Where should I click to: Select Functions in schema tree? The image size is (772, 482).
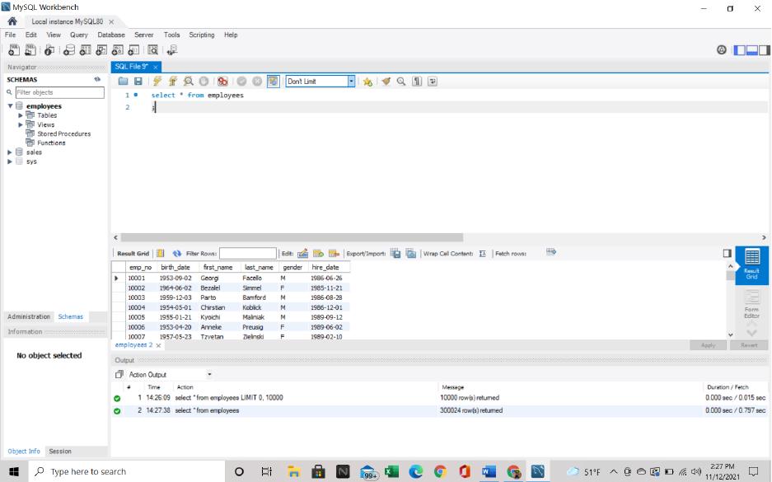coord(51,143)
